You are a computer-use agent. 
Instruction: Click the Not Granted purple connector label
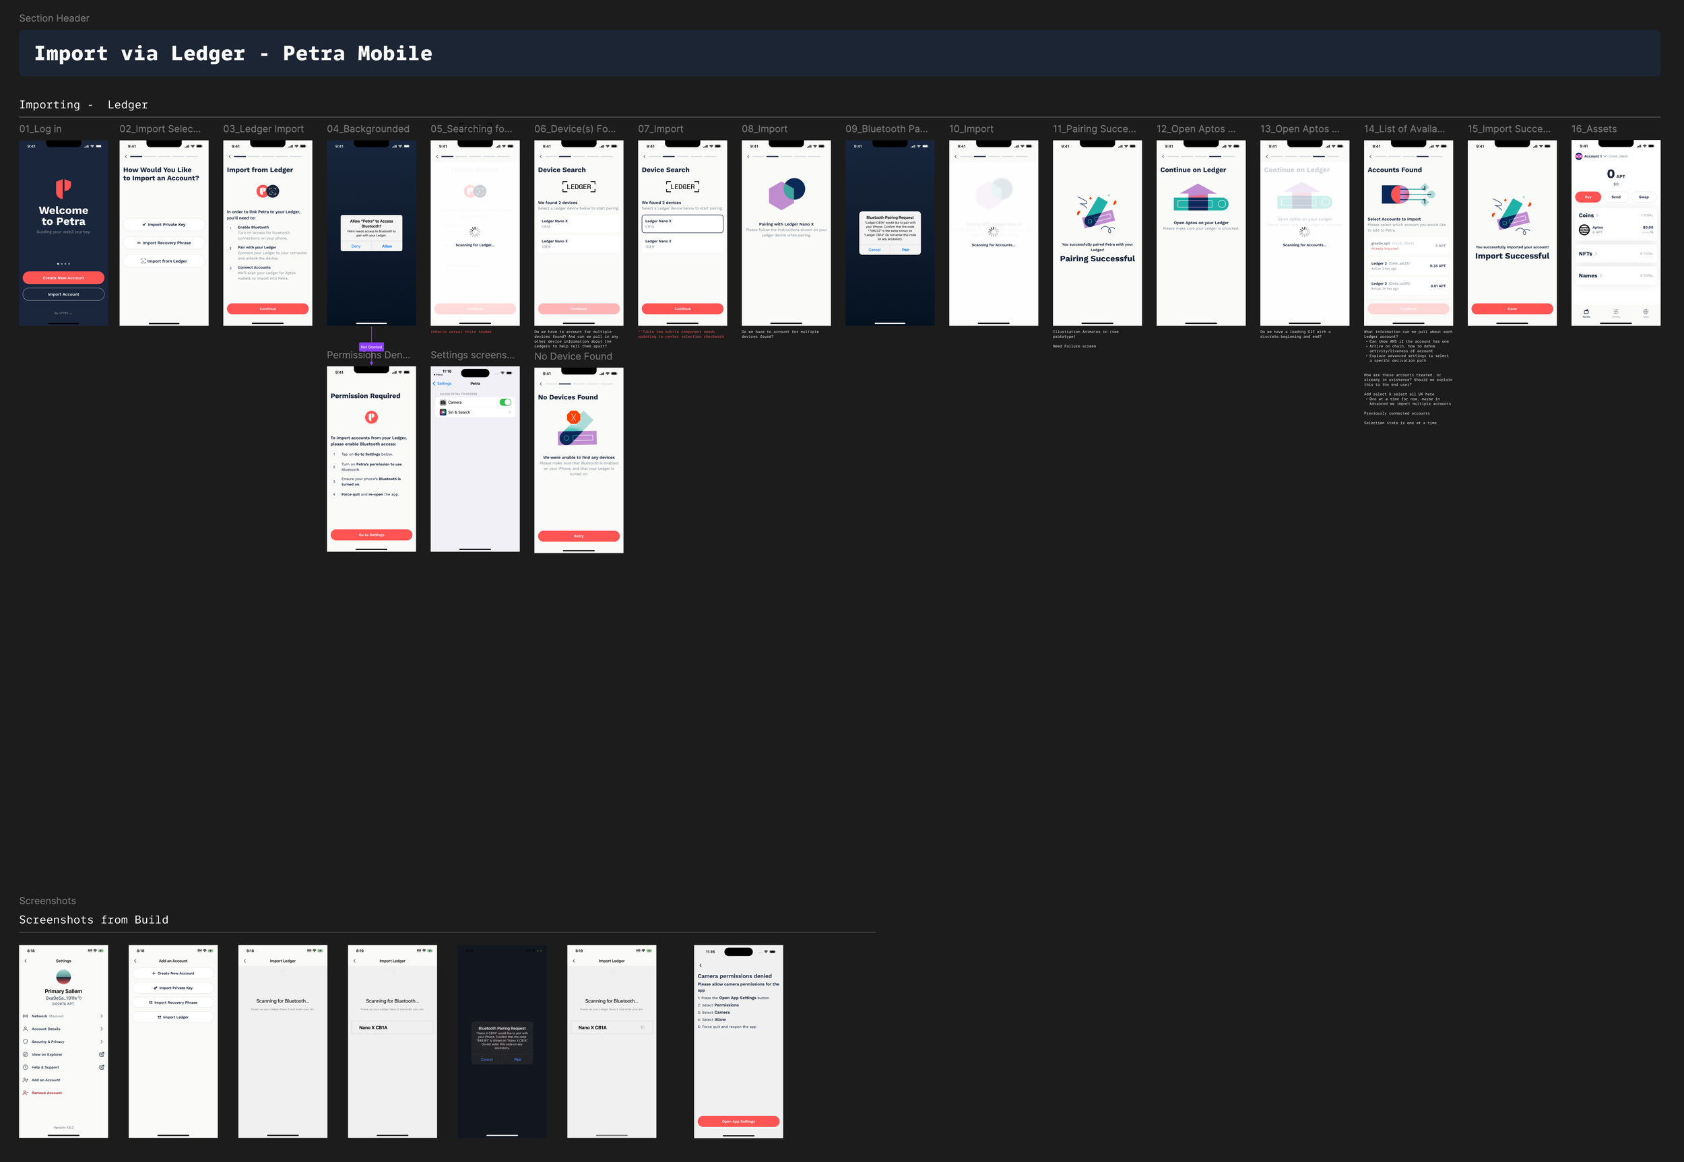(x=371, y=347)
